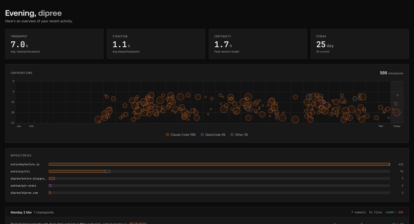Open the Streak stat card
The height and width of the screenshot is (224, 414).
click(360, 44)
